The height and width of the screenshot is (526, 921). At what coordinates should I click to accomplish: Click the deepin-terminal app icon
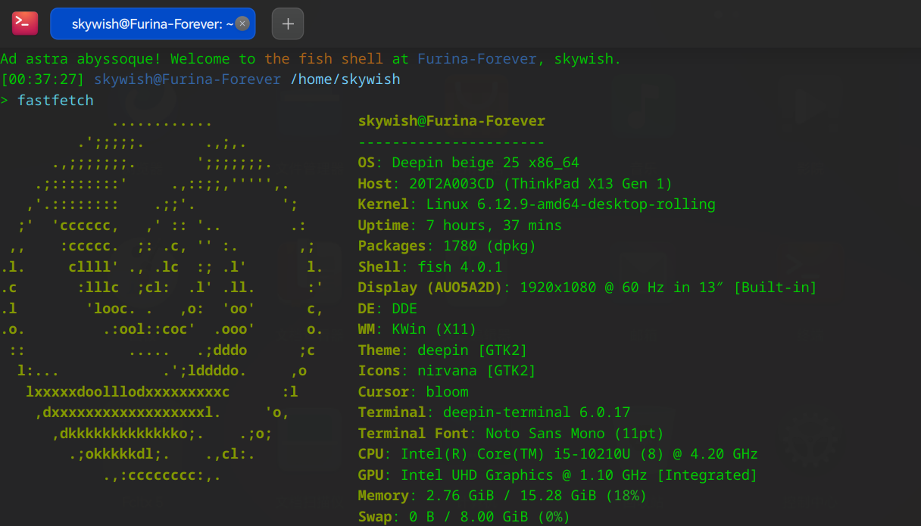click(x=24, y=23)
